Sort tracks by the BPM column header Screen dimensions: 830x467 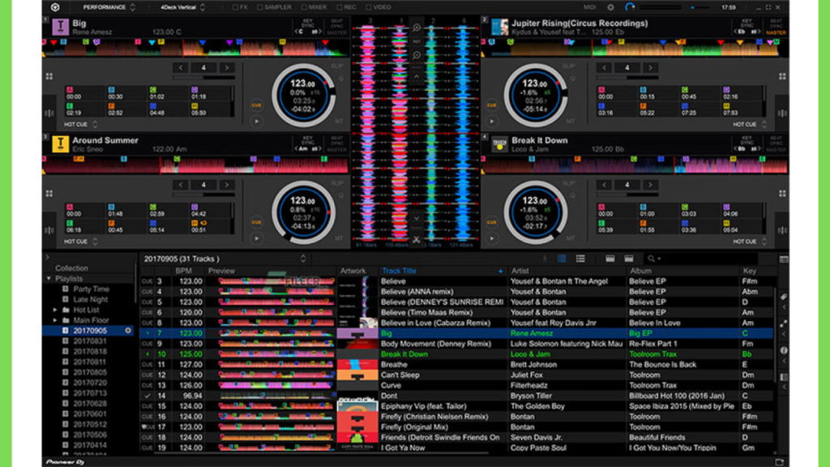[184, 271]
